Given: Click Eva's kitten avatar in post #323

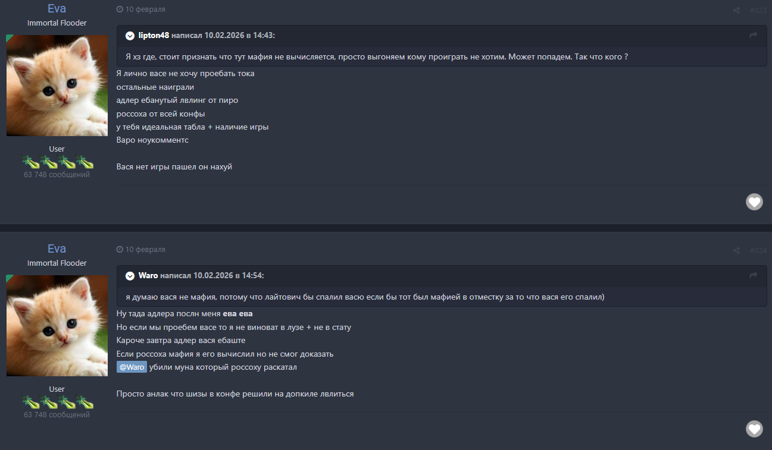Looking at the screenshot, I should tap(57, 86).
